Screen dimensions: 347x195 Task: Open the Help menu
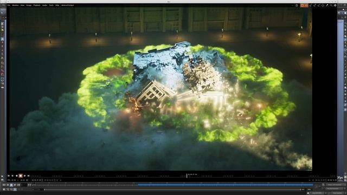click(x=57, y=5)
